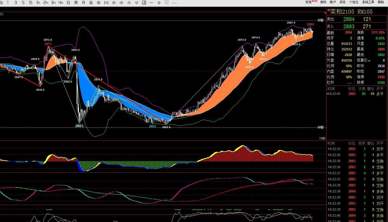Viewport: 388px width, 222px height.
Task: Open the 系统工具 menu
Action: pyautogui.click(x=368, y=2)
